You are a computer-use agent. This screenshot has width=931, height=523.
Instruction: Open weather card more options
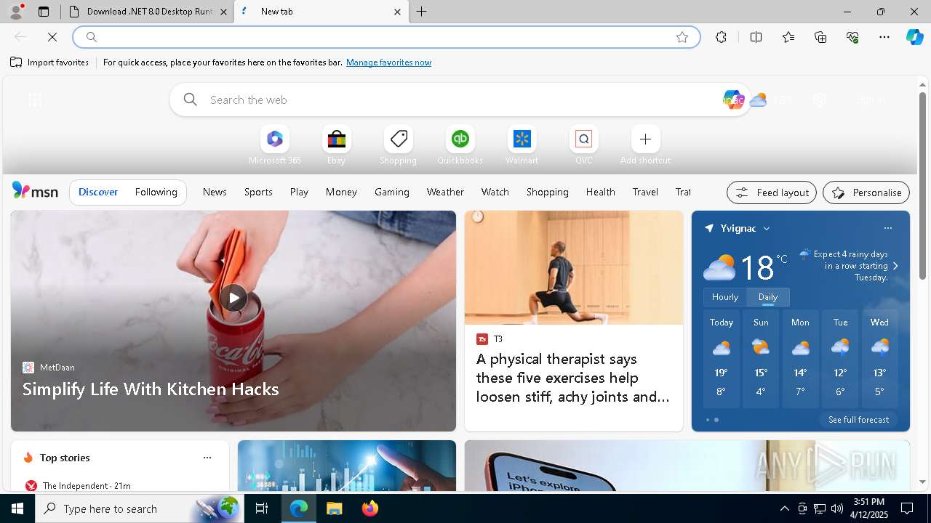[888, 228]
